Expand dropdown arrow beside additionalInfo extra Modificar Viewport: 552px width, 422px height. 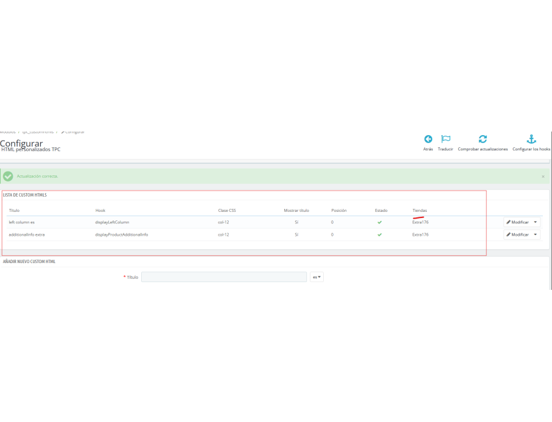coord(536,234)
